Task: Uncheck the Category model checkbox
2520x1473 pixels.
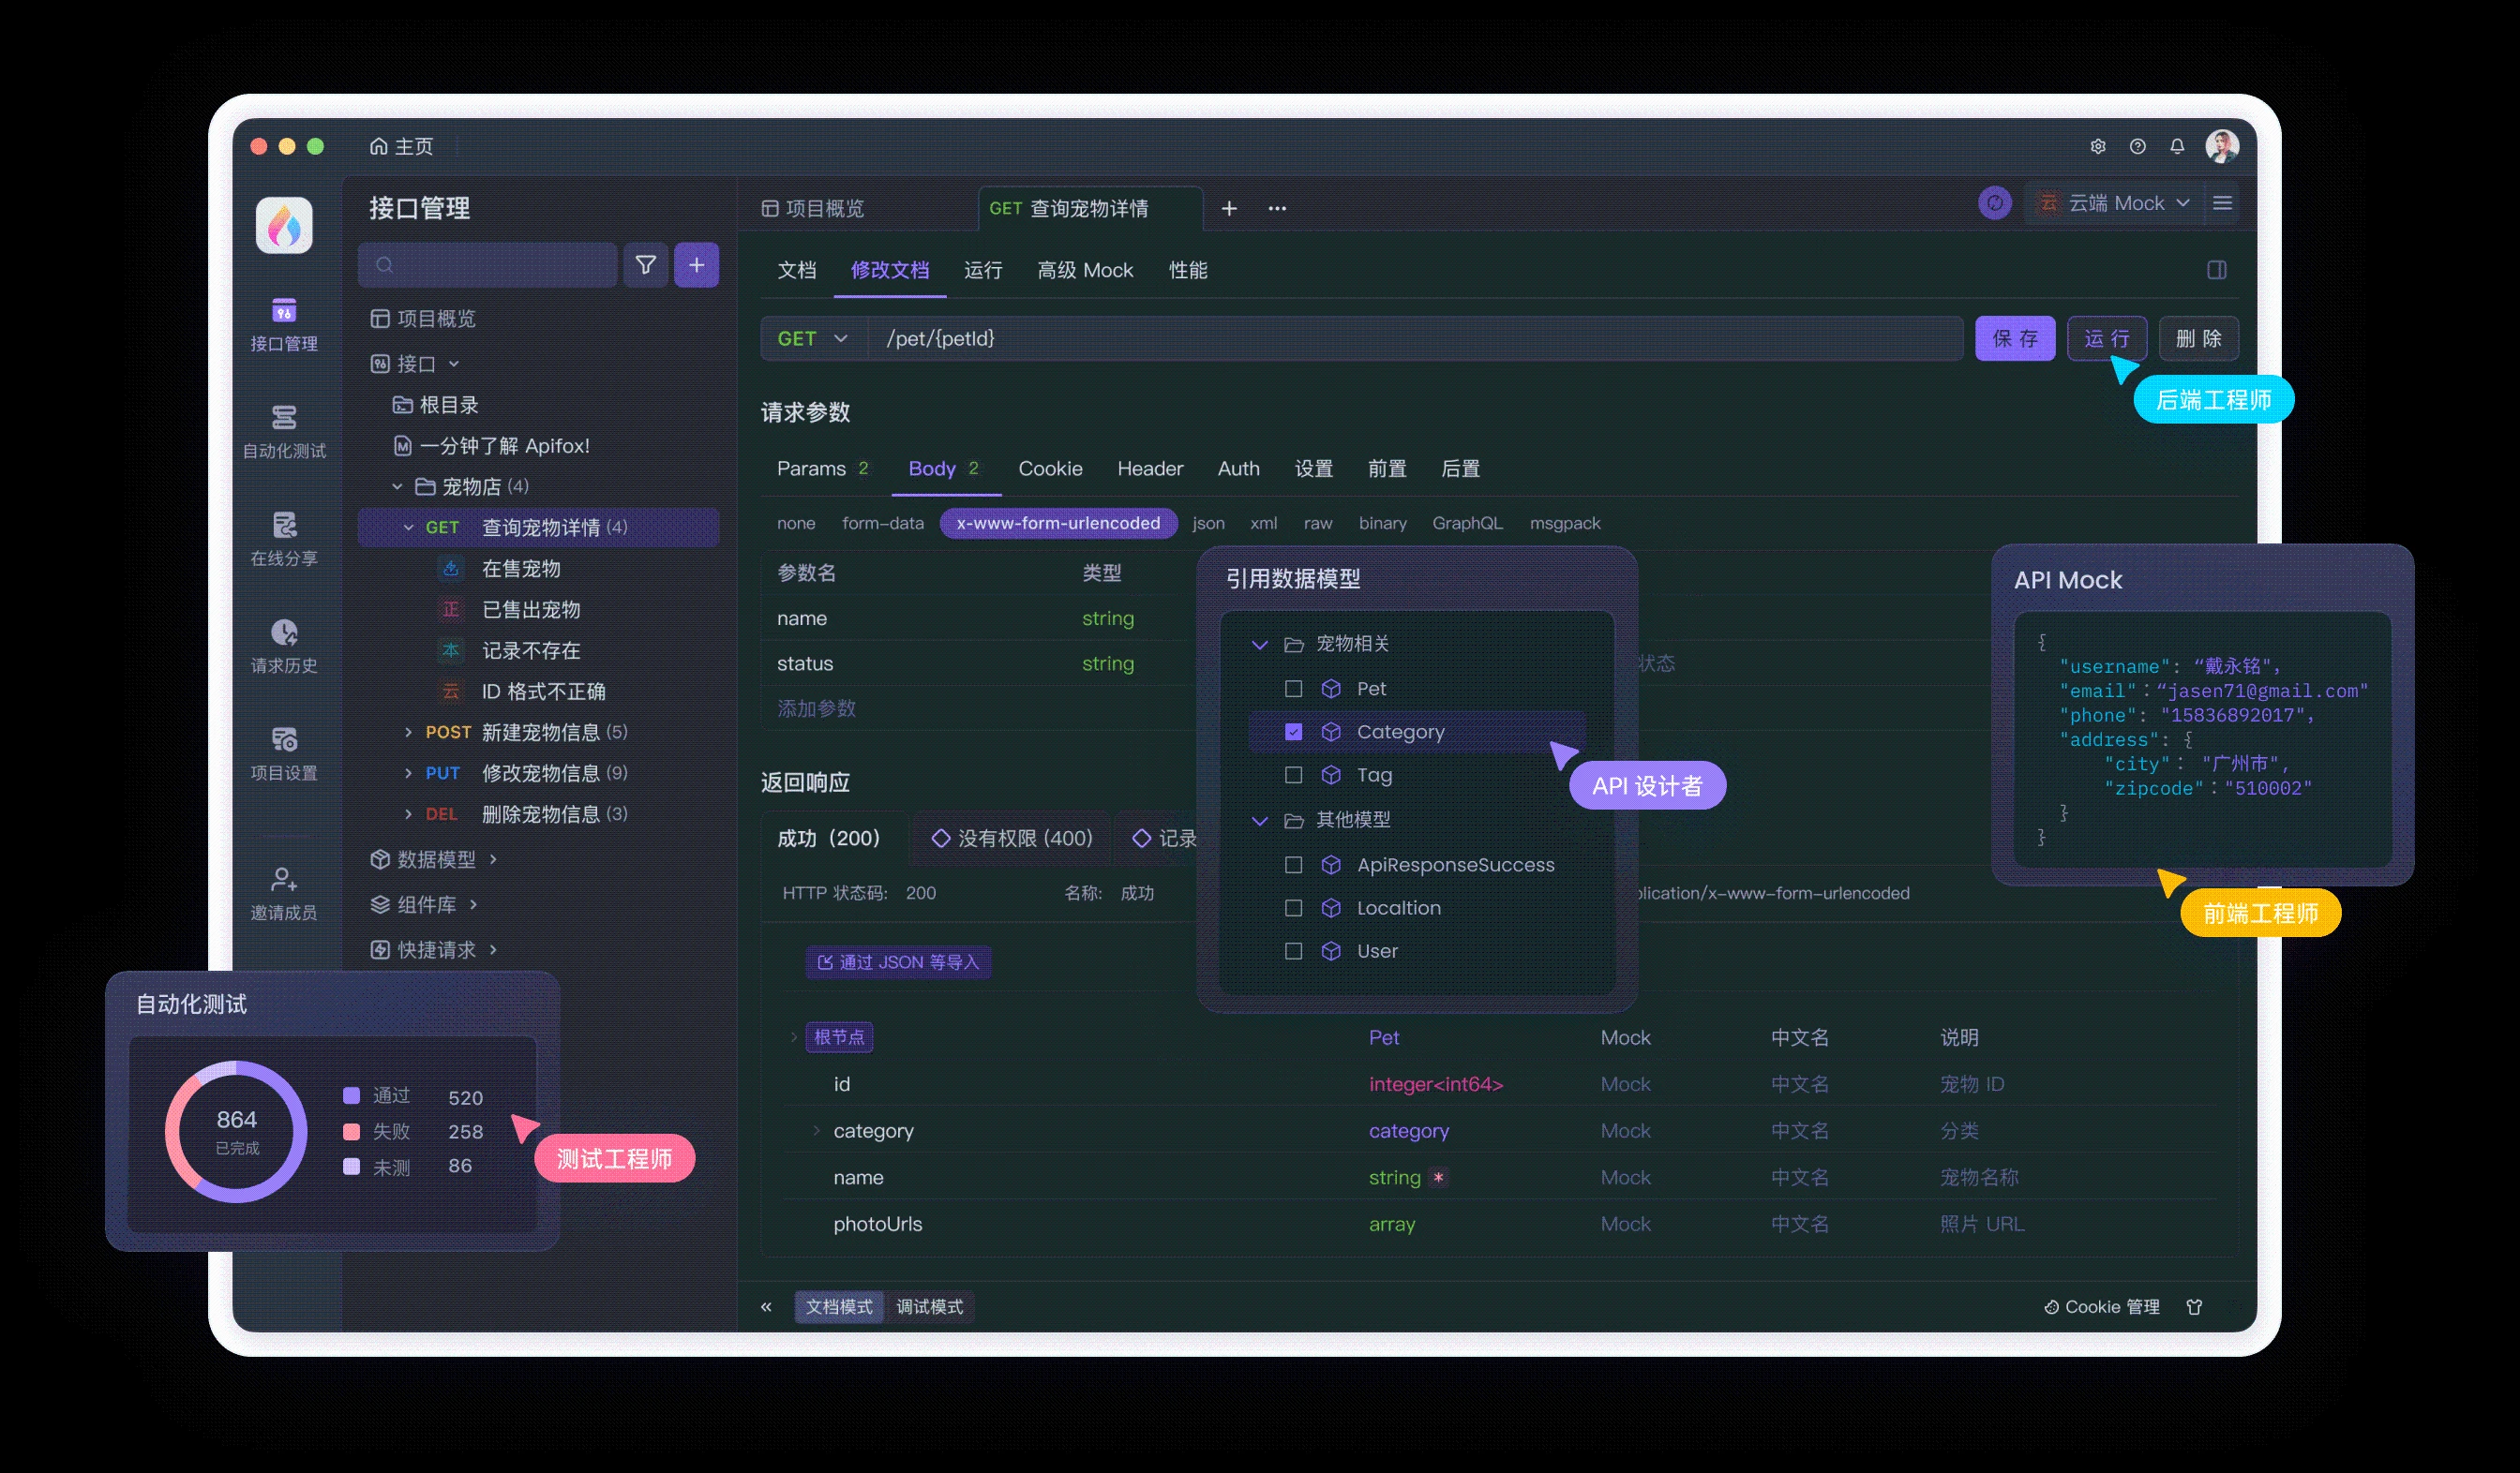Action: 1293,732
